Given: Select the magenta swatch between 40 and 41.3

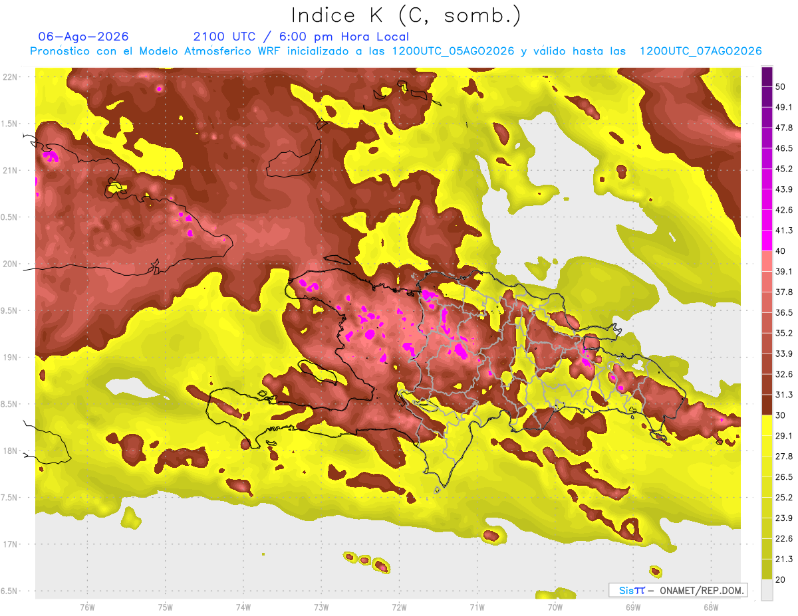Looking at the screenshot, I should (x=767, y=241).
